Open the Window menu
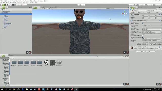 click(x=32, y=3)
